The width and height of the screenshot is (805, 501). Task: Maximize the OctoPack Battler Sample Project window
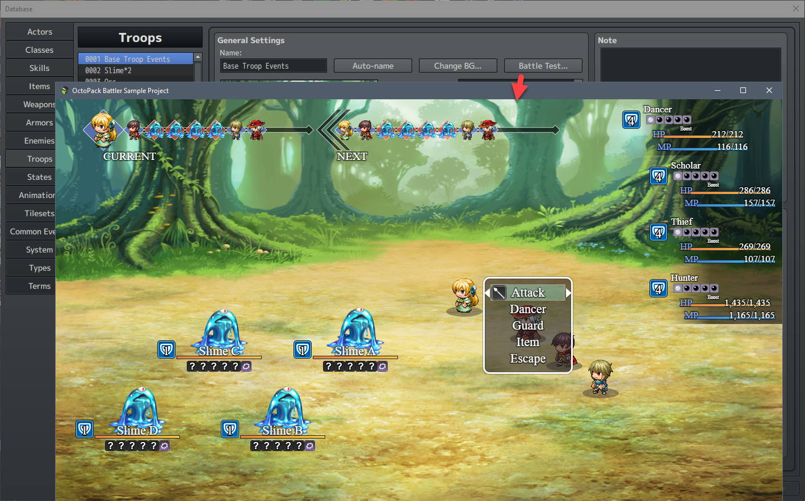click(743, 91)
